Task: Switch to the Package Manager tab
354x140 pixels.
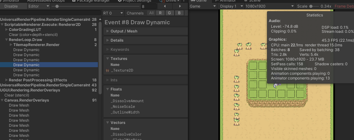Action: coord(91,1)
